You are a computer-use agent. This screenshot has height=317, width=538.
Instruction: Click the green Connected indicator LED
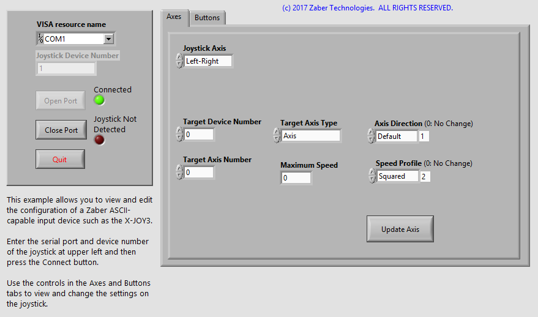tap(99, 100)
